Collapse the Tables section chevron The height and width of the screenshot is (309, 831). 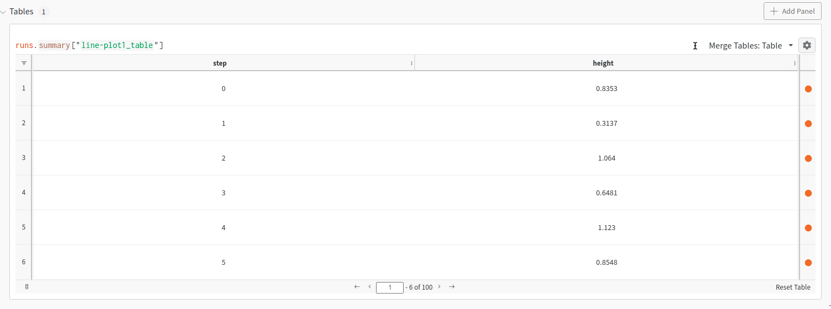point(3,12)
